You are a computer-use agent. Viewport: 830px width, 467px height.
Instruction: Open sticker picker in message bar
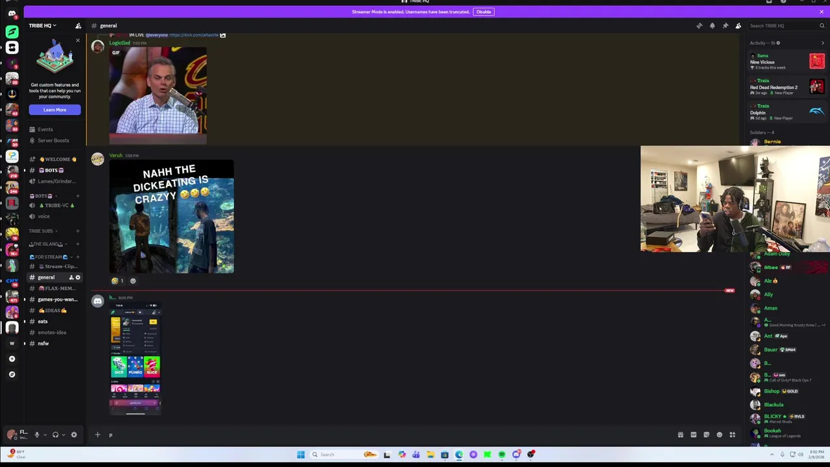tap(706, 435)
